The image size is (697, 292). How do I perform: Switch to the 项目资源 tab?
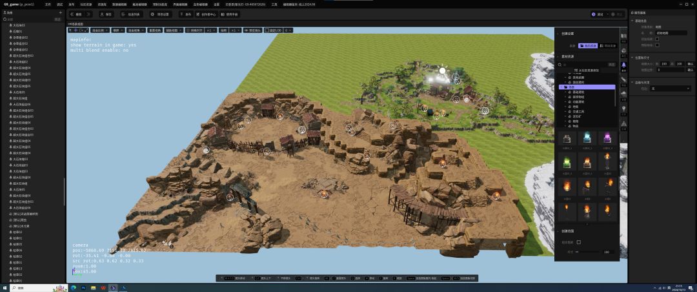(x=608, y=45)
